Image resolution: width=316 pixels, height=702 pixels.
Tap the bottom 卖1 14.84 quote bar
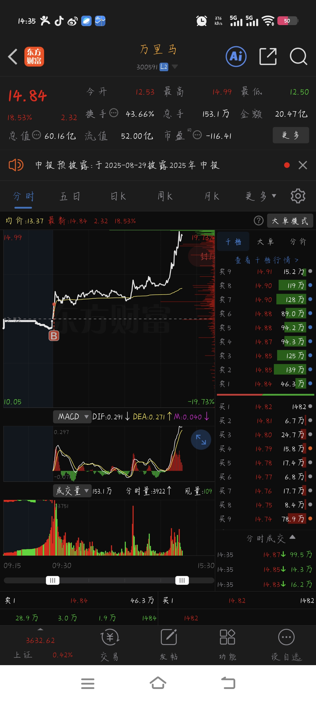79,600
